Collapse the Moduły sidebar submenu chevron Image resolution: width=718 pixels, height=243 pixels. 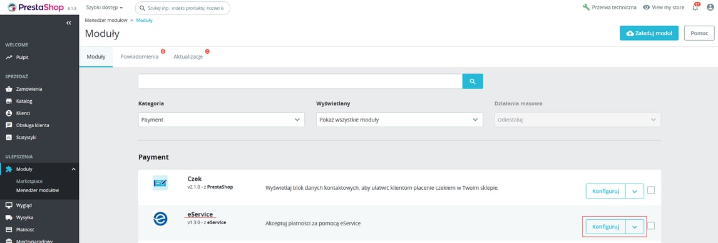74,169
